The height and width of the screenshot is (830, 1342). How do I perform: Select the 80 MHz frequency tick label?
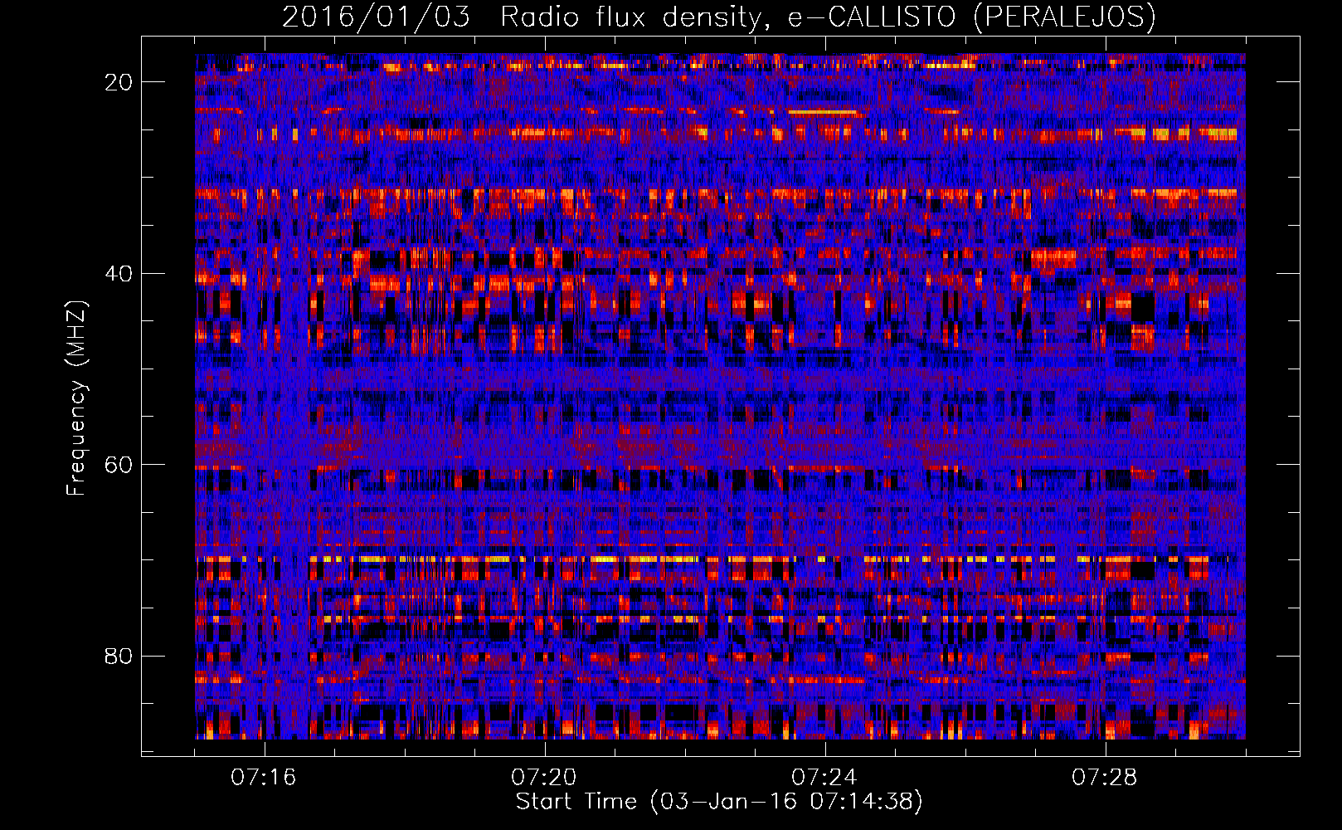point(119,657)
